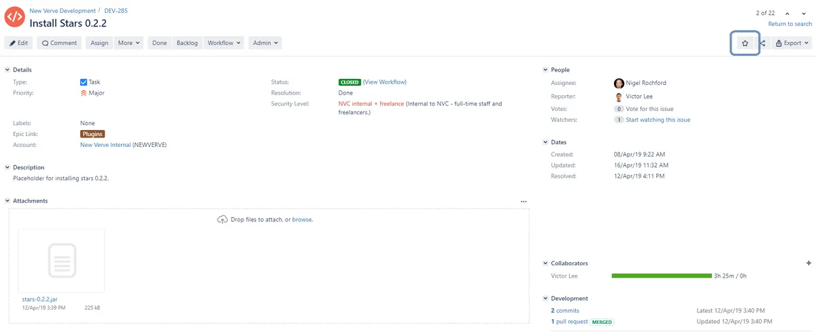Click the add collaborator plus icon
816x332 pixels.
coord(809,263)
